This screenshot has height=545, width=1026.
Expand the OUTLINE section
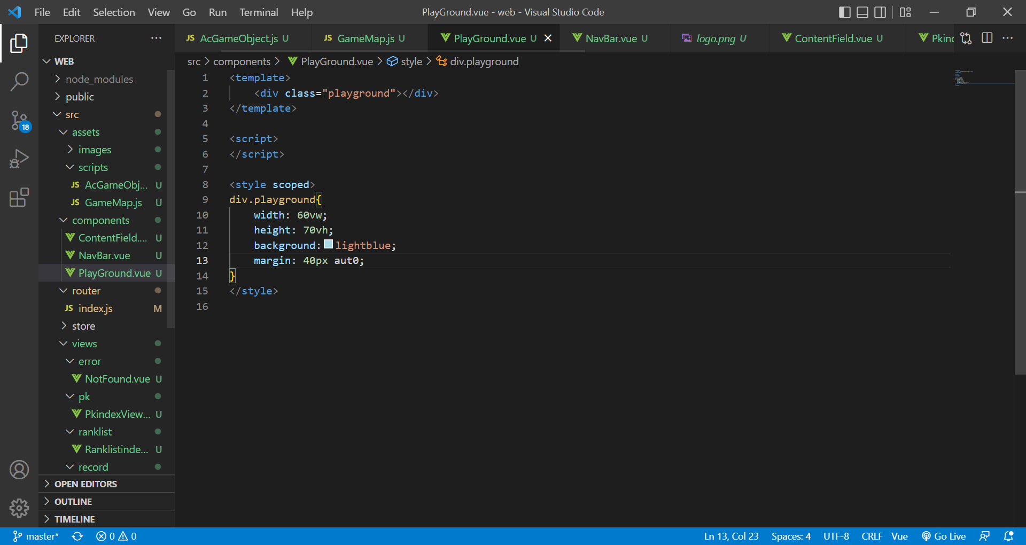click(x=107, y=501)
